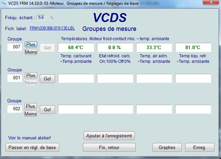Click the VCDS app icon in title bar
The image size is (221, 159).
[3, 3]
